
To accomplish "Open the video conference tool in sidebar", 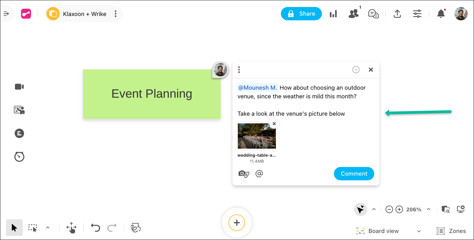I will pyautogui.click(x=19, y=87).
